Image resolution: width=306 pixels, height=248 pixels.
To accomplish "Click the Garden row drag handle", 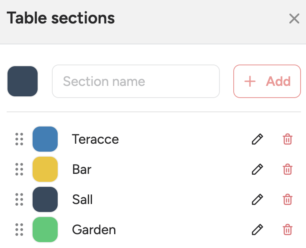I will click(x=19, y=230).
